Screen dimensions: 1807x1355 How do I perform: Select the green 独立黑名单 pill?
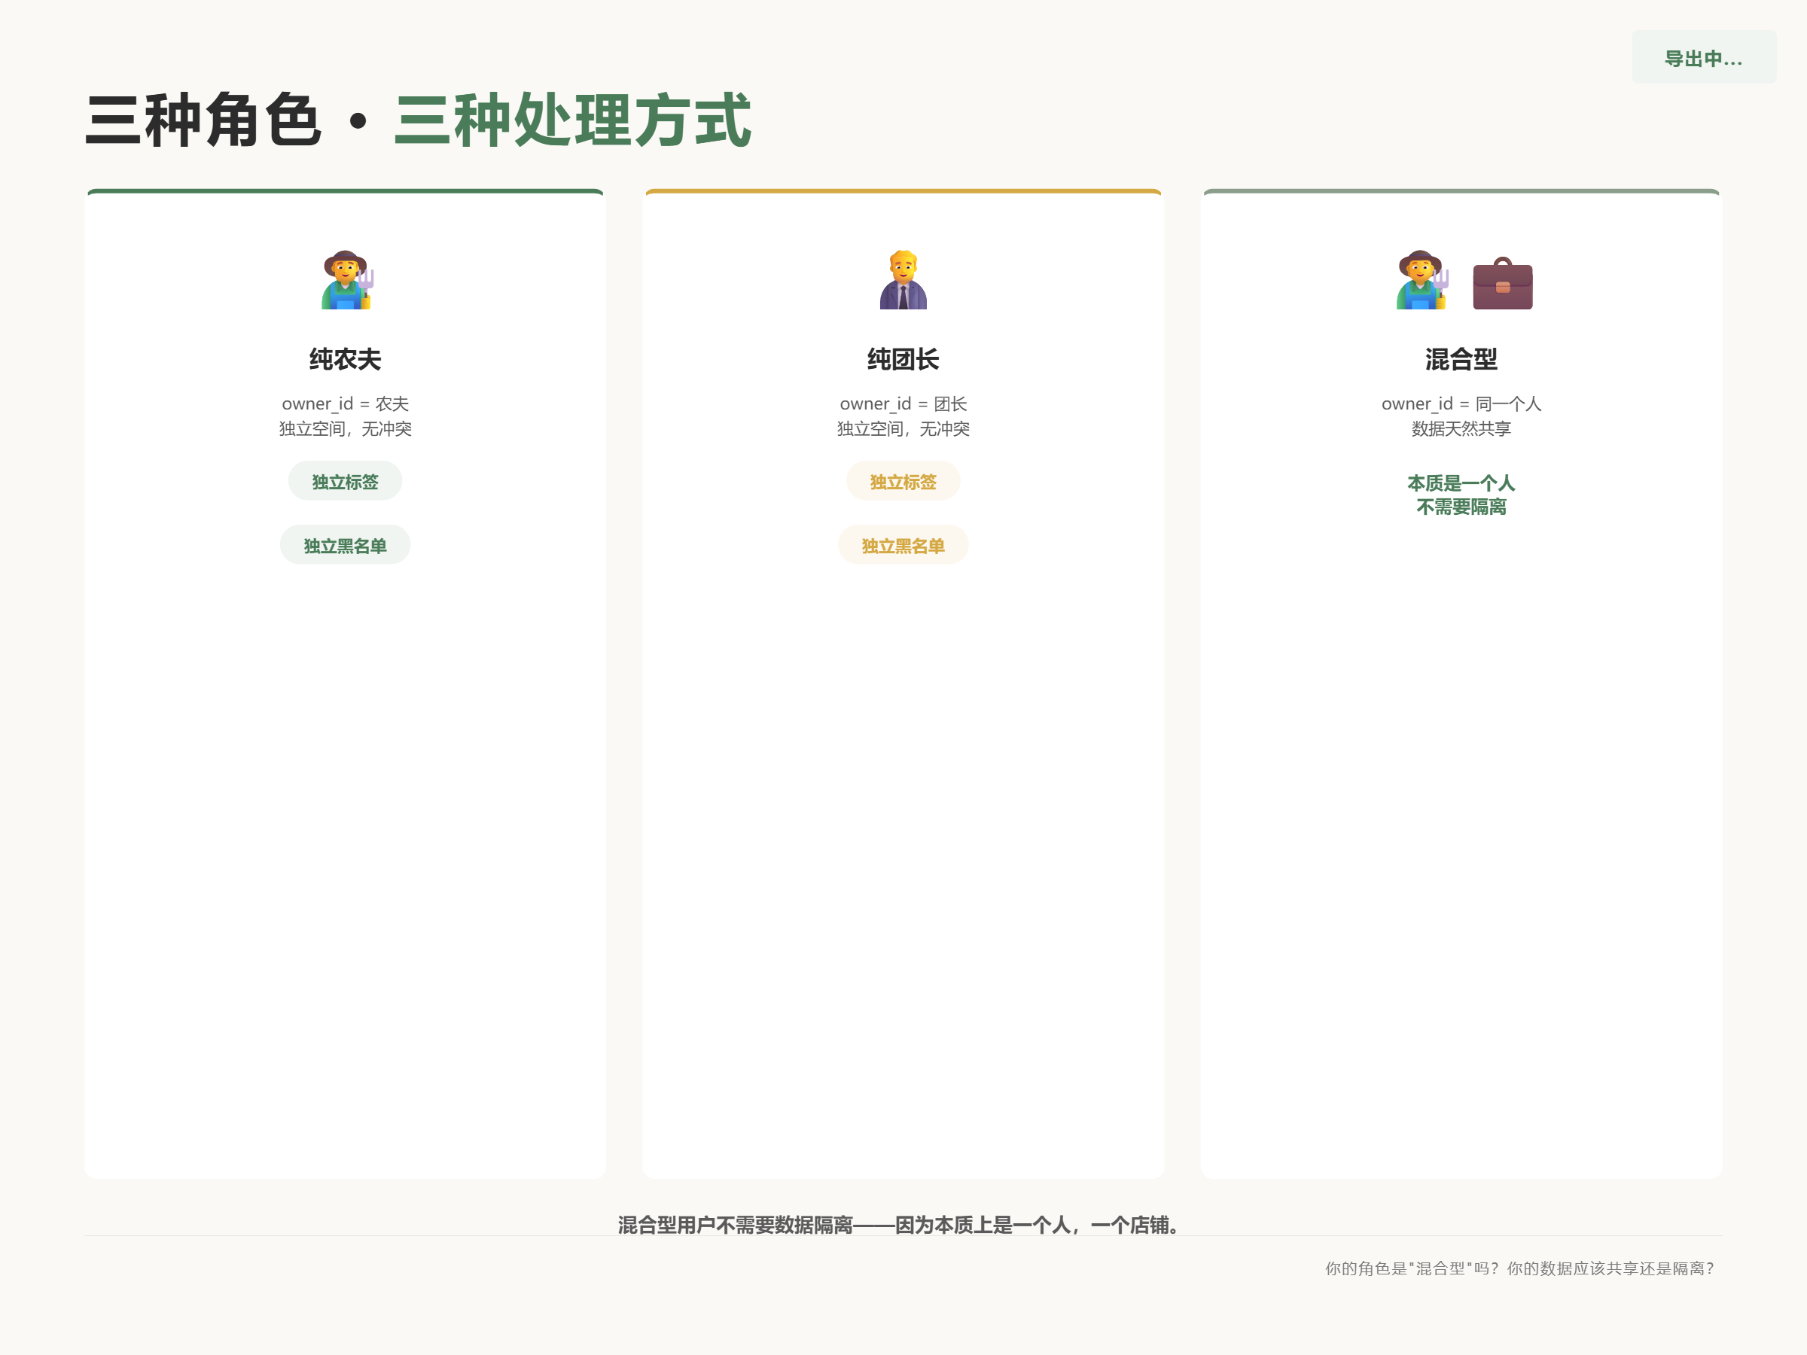345,545
